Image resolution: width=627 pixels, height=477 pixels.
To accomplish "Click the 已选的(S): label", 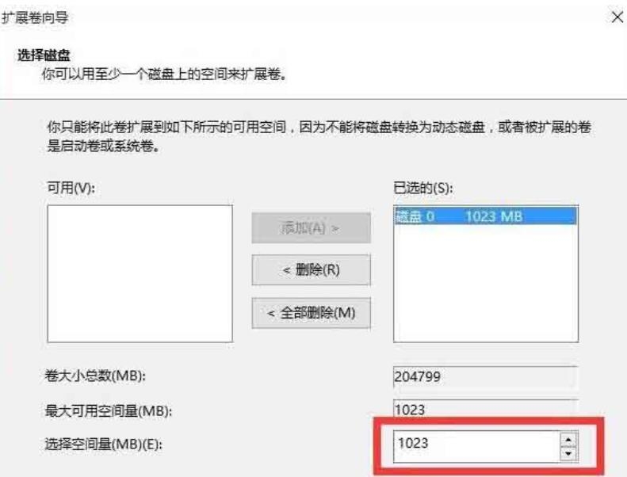I will tap(423, 187).
